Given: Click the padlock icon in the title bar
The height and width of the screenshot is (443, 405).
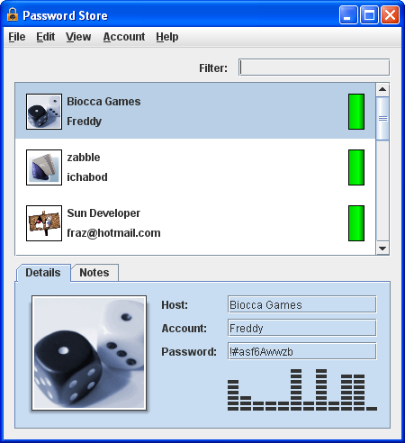Looking at the screenshot, I should tap(13, 14).
